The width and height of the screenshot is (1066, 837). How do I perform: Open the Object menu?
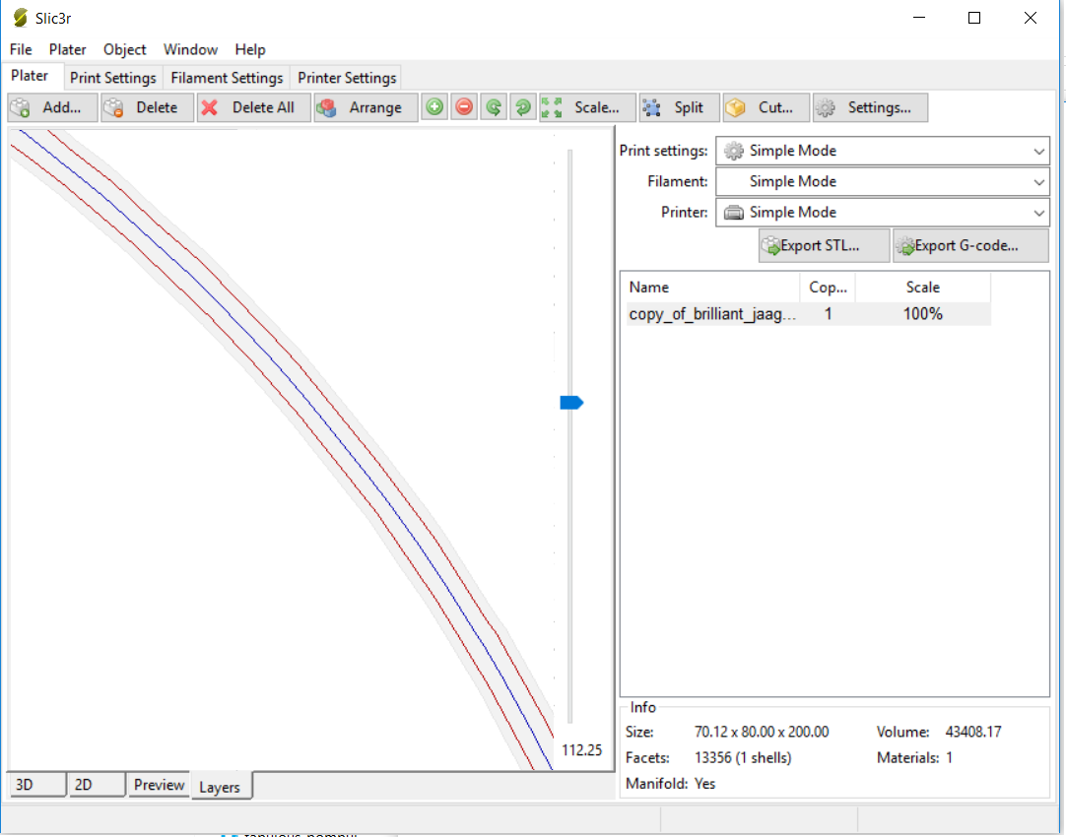(124, 49)
